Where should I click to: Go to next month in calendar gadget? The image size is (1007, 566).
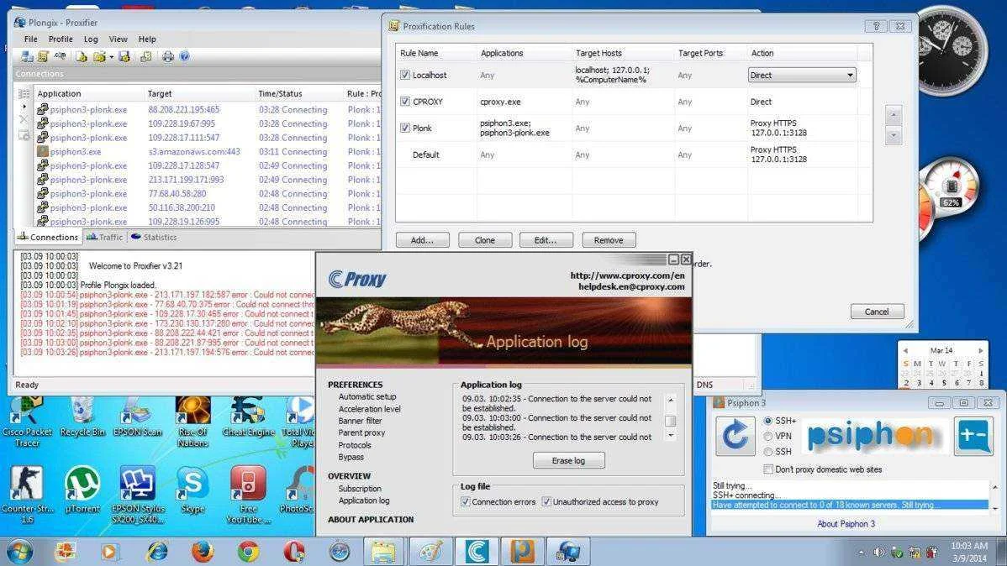tap(981, 350)
